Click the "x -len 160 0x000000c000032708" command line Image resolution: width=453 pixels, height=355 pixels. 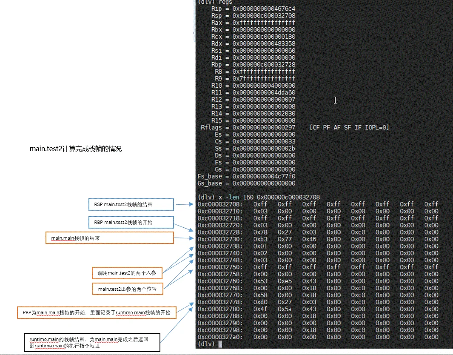pos(269,197)
